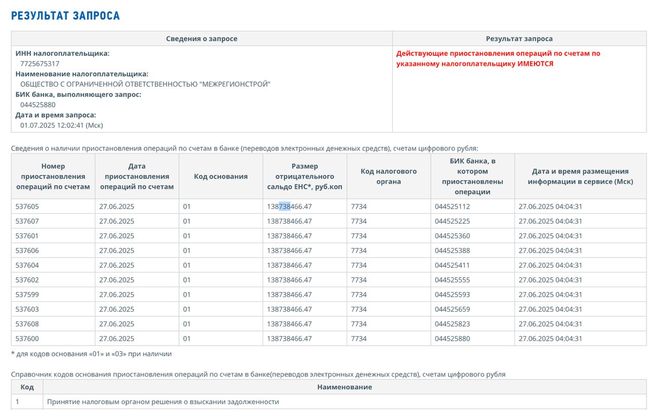Click the "РЕЗУЛЬТАТ ЗАПРОСА" page heading
Image resolution: width=648 pixels, height=410 pixels.
click(65, 16)
